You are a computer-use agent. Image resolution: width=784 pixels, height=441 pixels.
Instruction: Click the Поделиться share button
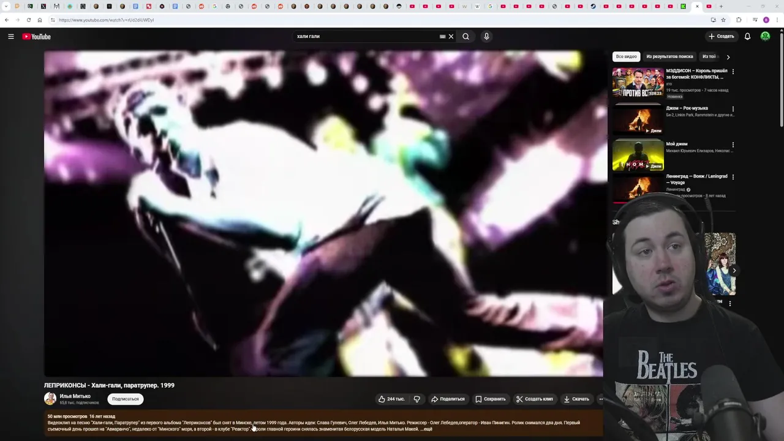(x=448, y=399)
